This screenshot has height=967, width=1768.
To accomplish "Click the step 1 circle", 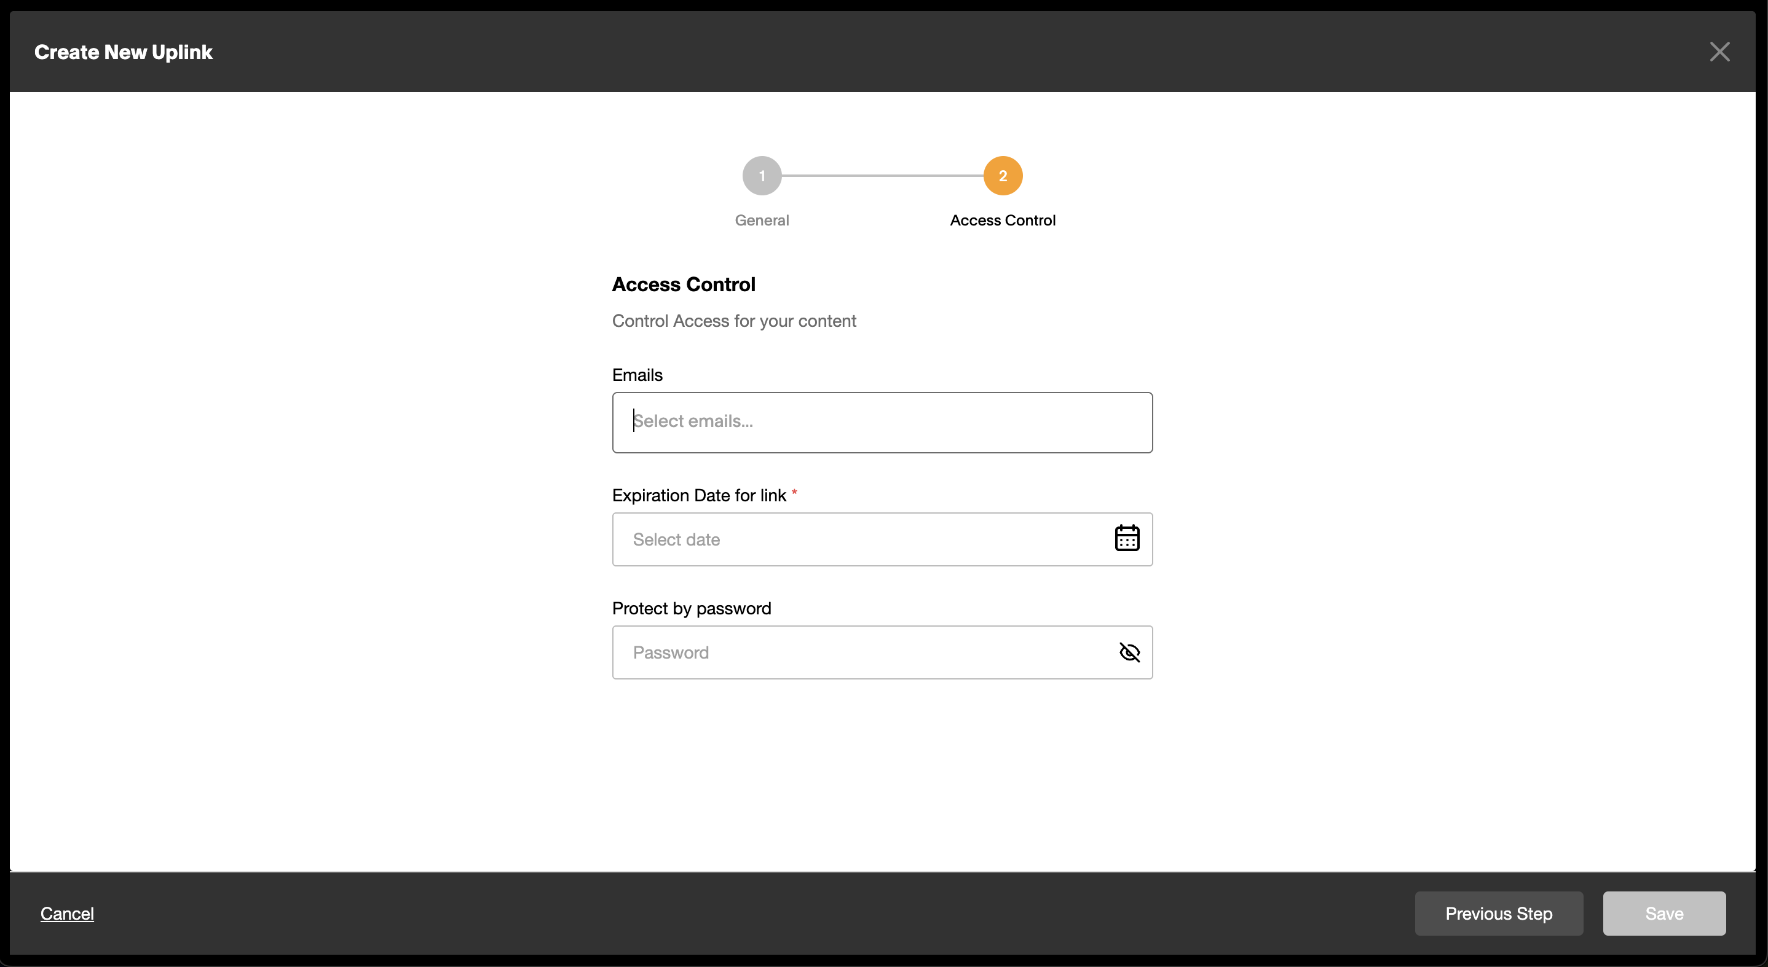I will tap(762, 176).
